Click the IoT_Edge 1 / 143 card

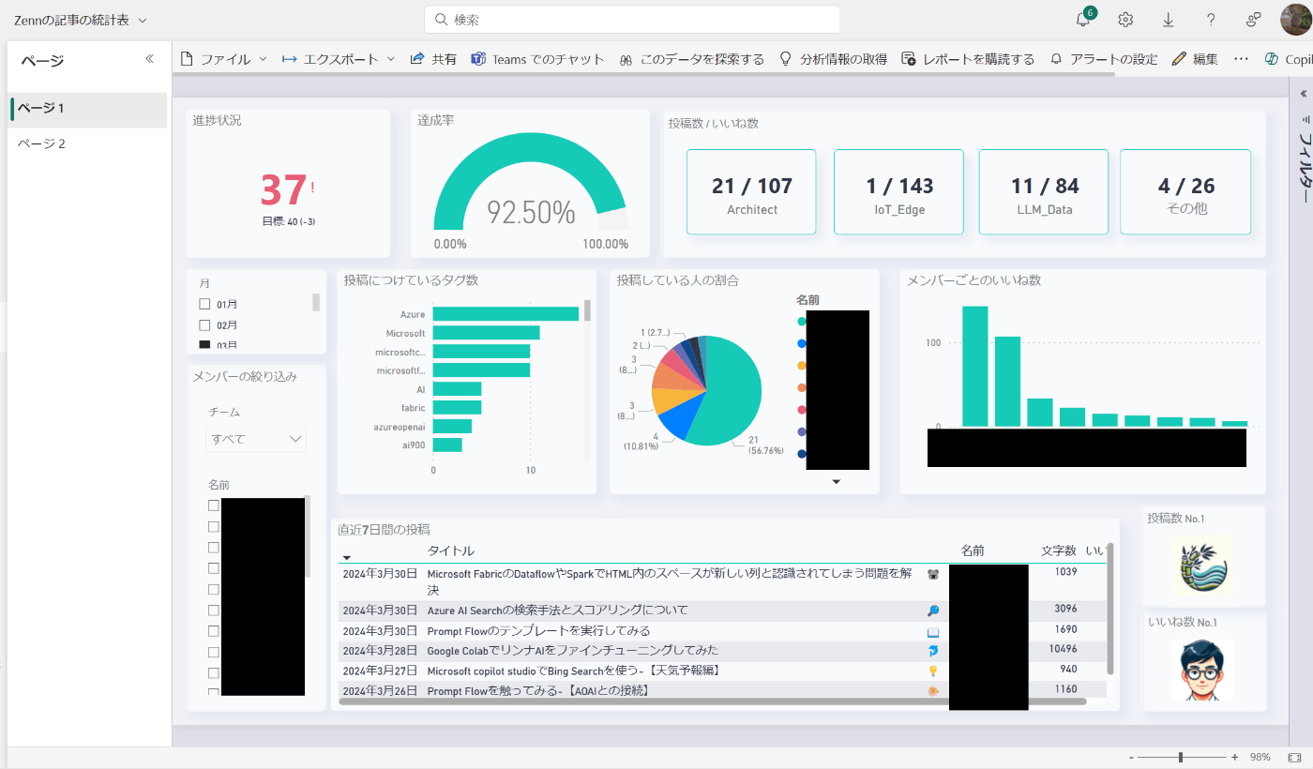[898, 192]
